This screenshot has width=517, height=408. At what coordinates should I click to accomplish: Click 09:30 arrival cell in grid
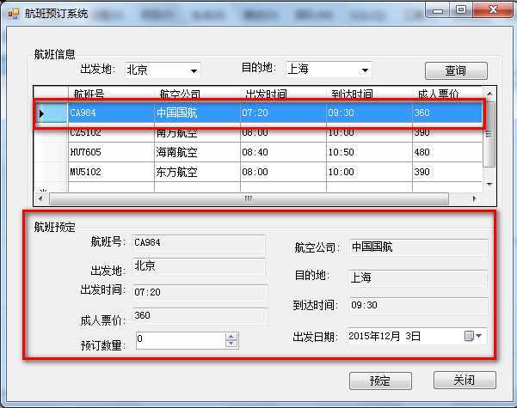pyautogui.click(x=369, y=113)
